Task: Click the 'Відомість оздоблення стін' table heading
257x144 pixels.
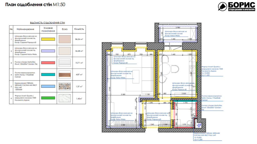Action: [x=47, y=22]
